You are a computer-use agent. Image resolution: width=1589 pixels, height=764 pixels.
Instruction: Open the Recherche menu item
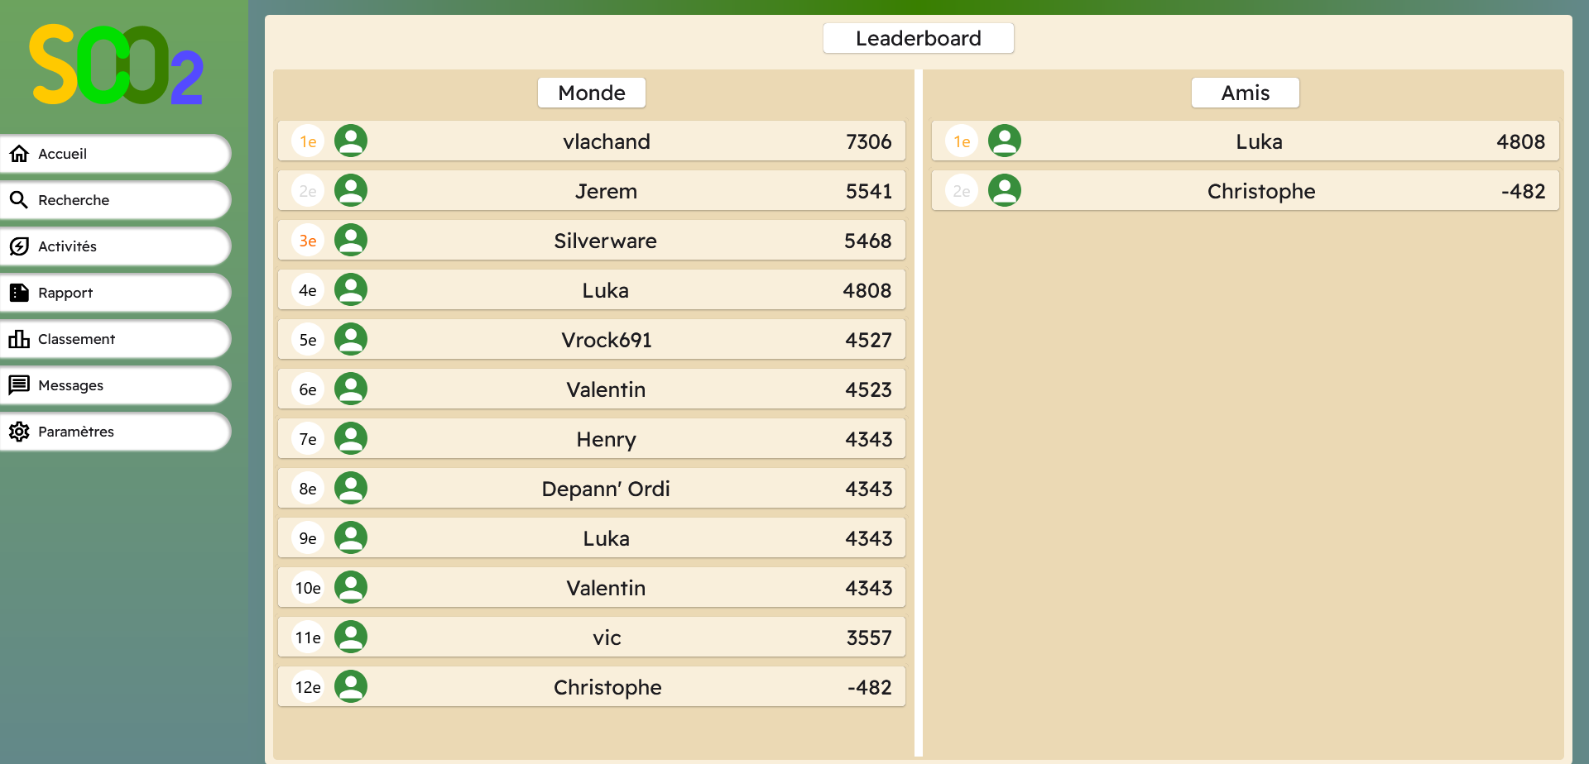(x=115, y=200)
